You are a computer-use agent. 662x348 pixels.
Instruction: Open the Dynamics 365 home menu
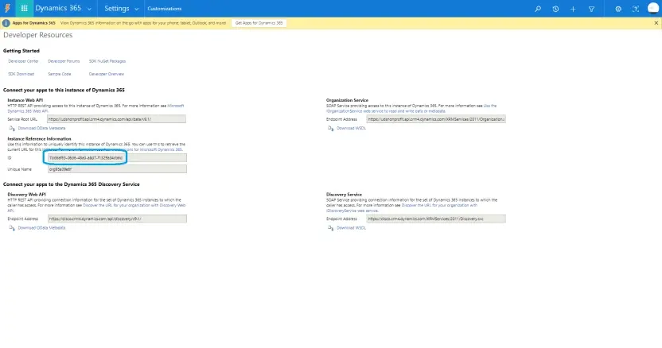pos(58,8)
